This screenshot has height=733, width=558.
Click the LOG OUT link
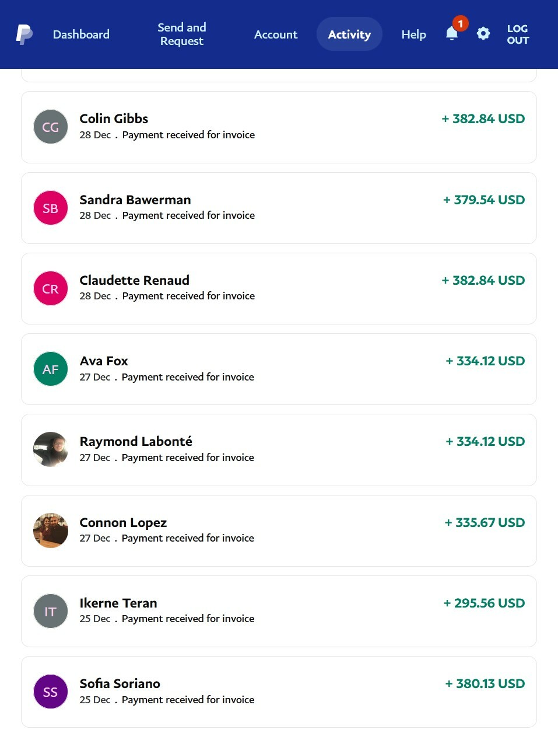518,34
